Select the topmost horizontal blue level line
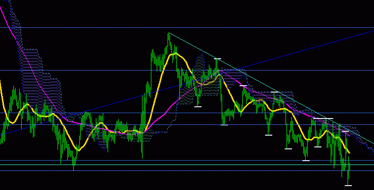Screen dimensions: 374x190 coord(187,27)
